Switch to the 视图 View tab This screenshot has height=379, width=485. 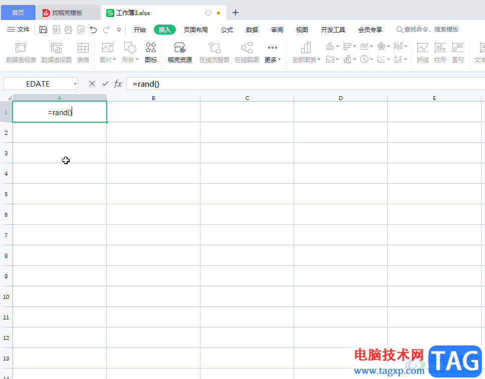coord(302,30)
